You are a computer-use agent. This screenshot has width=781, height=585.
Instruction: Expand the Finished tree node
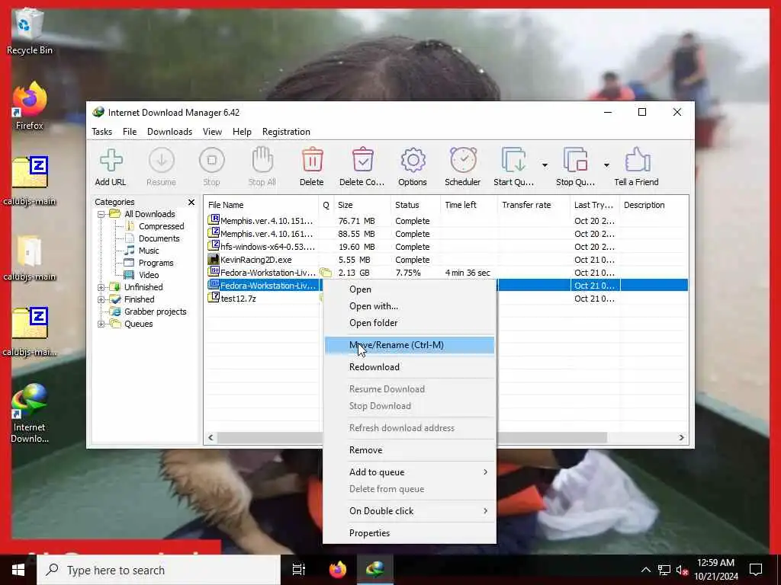click(101, 299)
